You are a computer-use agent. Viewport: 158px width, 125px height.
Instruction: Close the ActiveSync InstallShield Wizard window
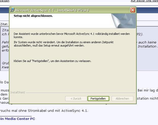(132, 10)
